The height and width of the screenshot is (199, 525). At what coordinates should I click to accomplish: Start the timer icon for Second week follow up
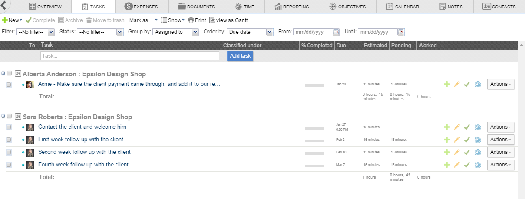point(477,152)
